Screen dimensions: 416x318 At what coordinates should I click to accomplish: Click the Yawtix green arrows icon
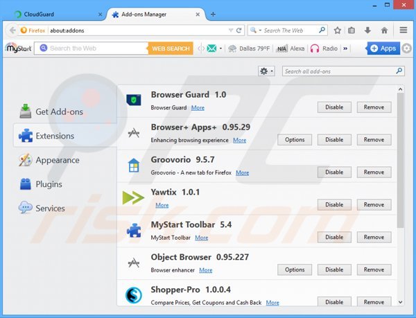pyautogui.click(x=133, y=197)
